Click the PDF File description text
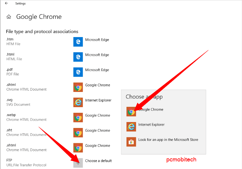 click(x=13, y=74)
